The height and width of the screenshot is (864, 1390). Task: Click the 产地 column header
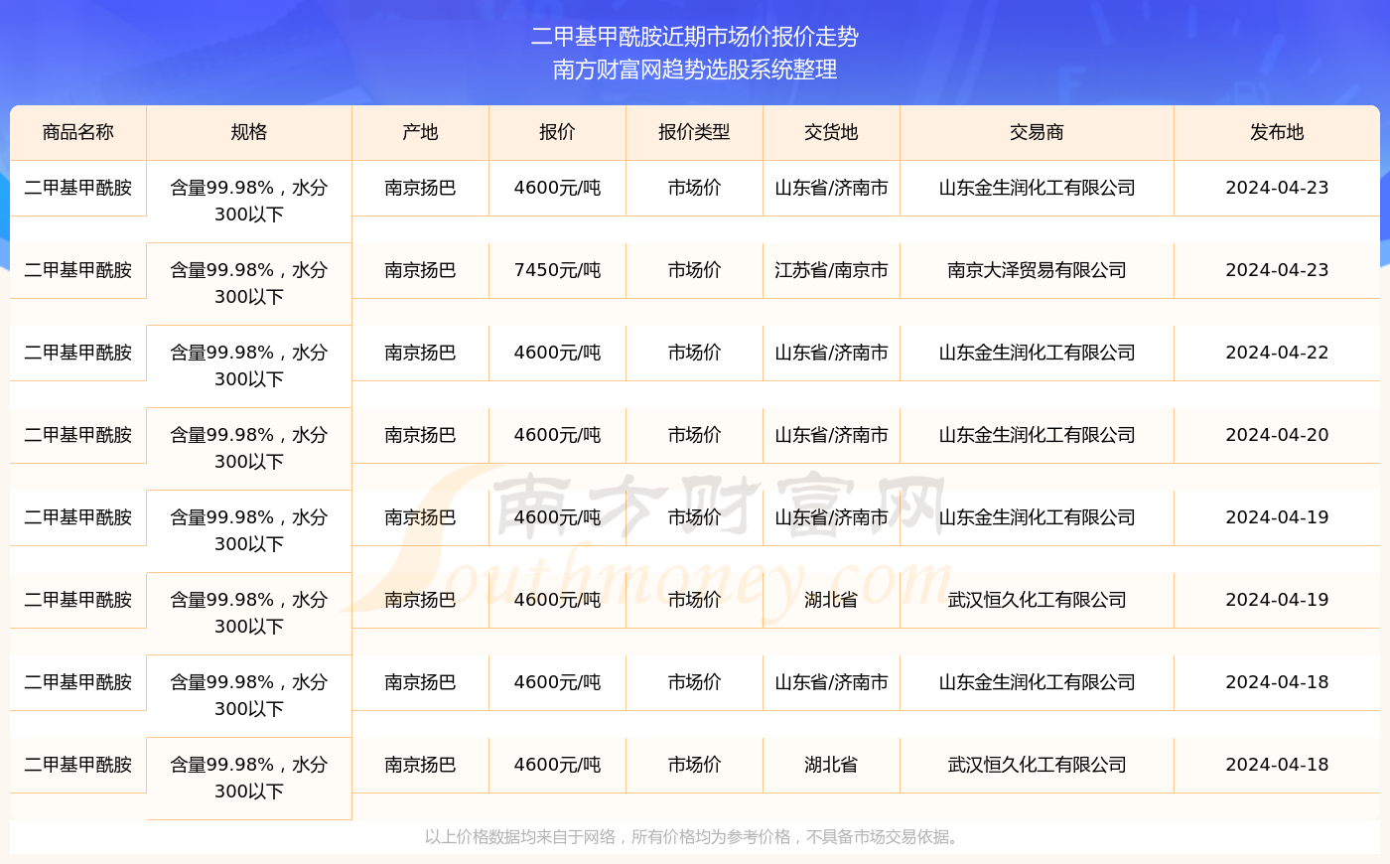click(420, 132)
